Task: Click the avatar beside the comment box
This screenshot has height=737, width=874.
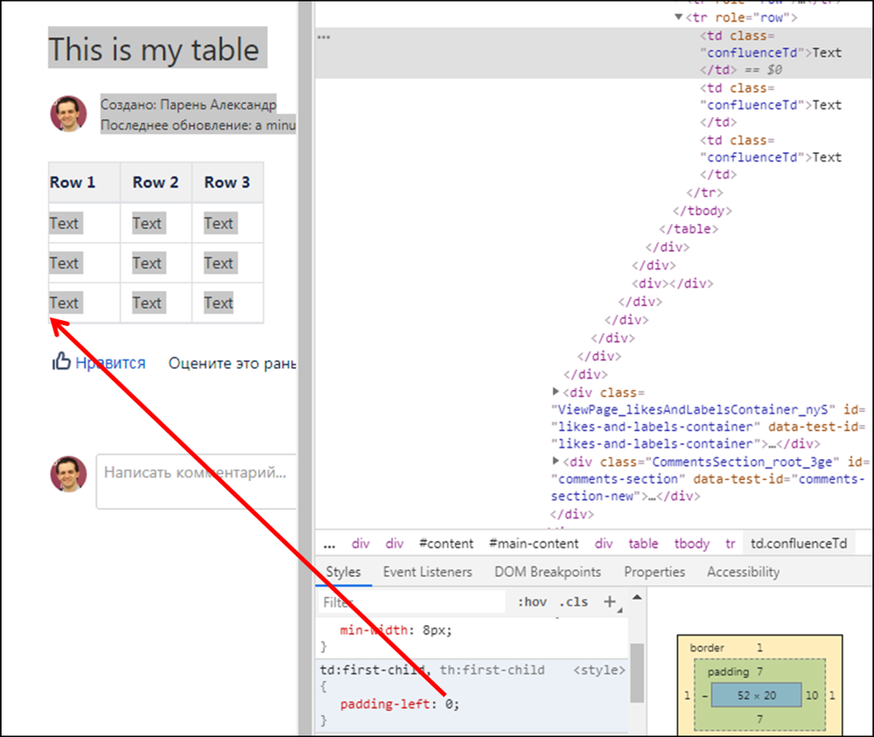Action: tap(68, 474)
